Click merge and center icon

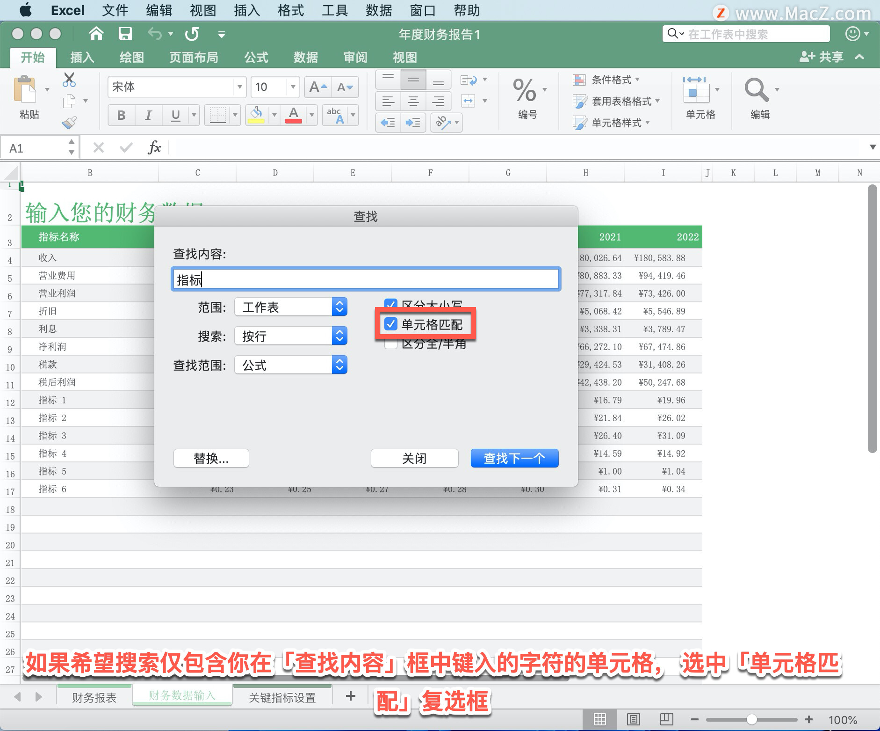tap(469, 101)
